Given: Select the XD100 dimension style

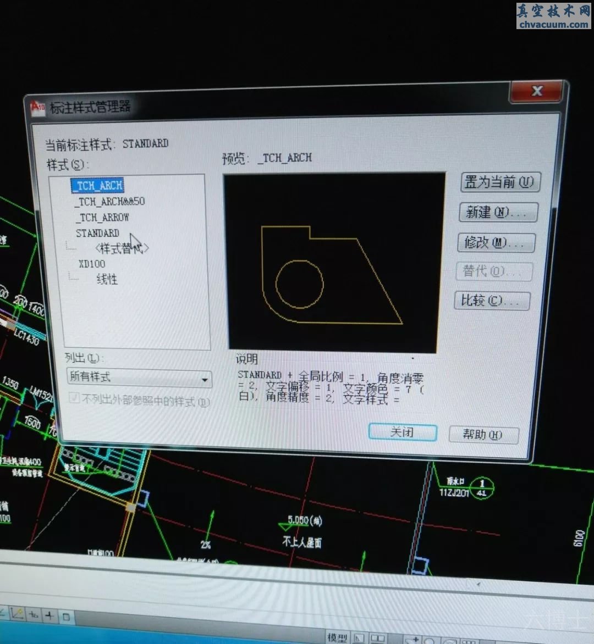Looking at the screenshot, I should [92, 264].
